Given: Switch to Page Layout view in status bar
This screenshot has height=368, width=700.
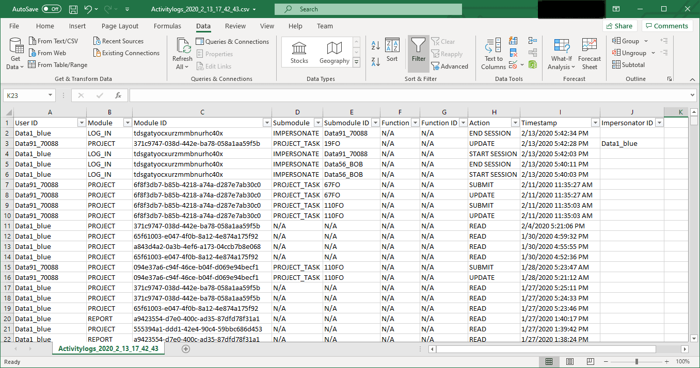Looking at the screenshot, I should point(569,361).
